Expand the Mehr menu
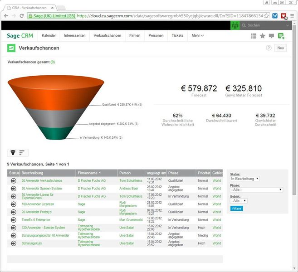The image size is (298, 272). click(x=198, y=35)
